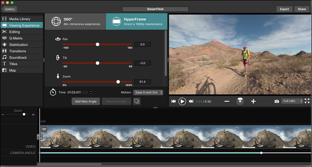Open the Editing section
The image size is (312, 167).
pyautogui.click(x=22, y=32)
